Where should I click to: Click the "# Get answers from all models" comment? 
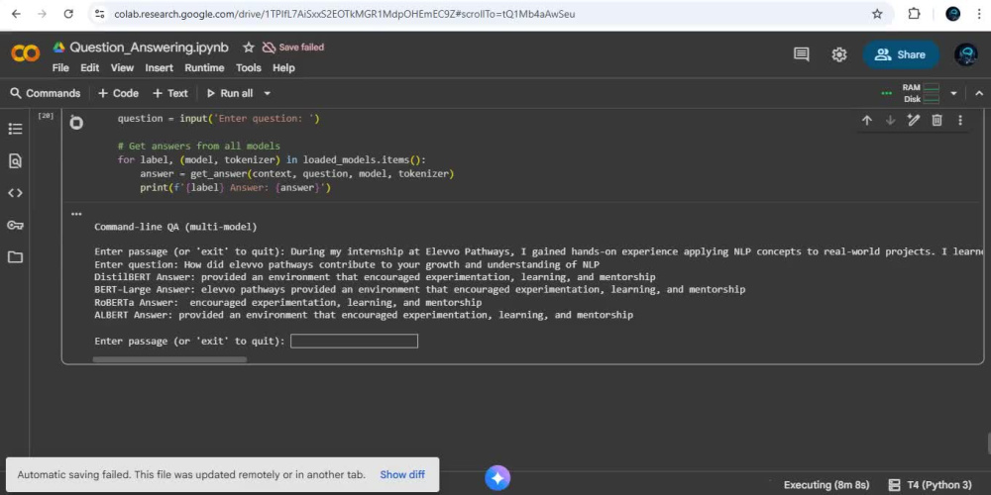(198, 146)
